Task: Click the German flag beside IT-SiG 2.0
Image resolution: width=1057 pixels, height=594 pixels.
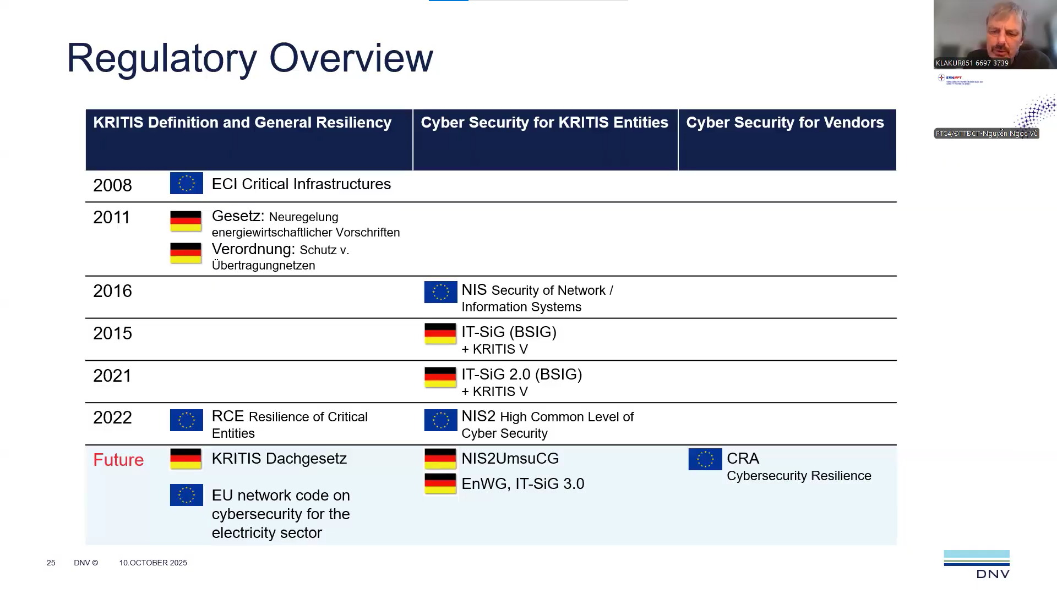Action: tap(440, 377)
